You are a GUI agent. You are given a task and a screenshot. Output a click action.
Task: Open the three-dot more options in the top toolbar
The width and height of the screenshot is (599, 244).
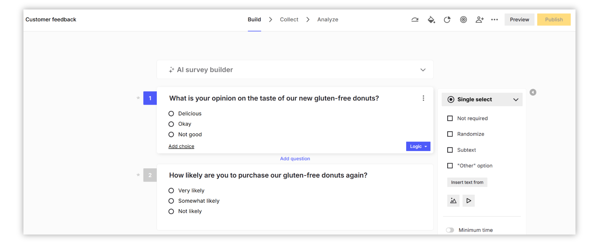pyautogui.click(x=494, y=20)
